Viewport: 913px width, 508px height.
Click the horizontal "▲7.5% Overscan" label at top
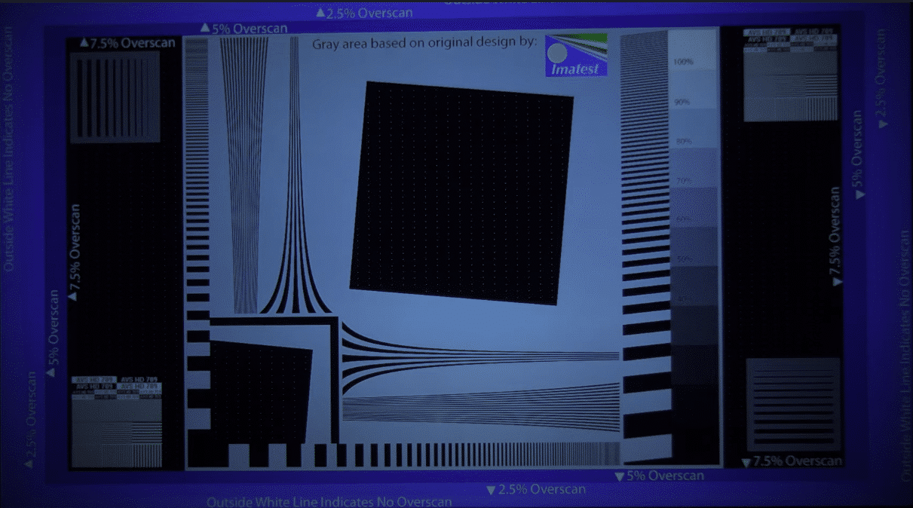[x=127, y=44]
